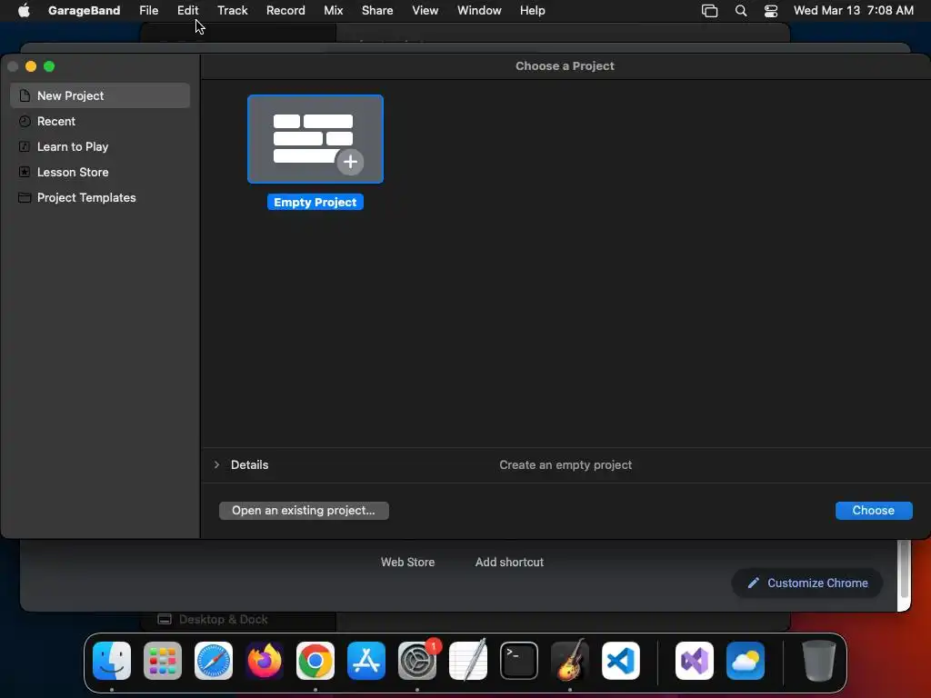Click Customize Chrome button in Chrome window
931x698 pixels.
point(807,583)
